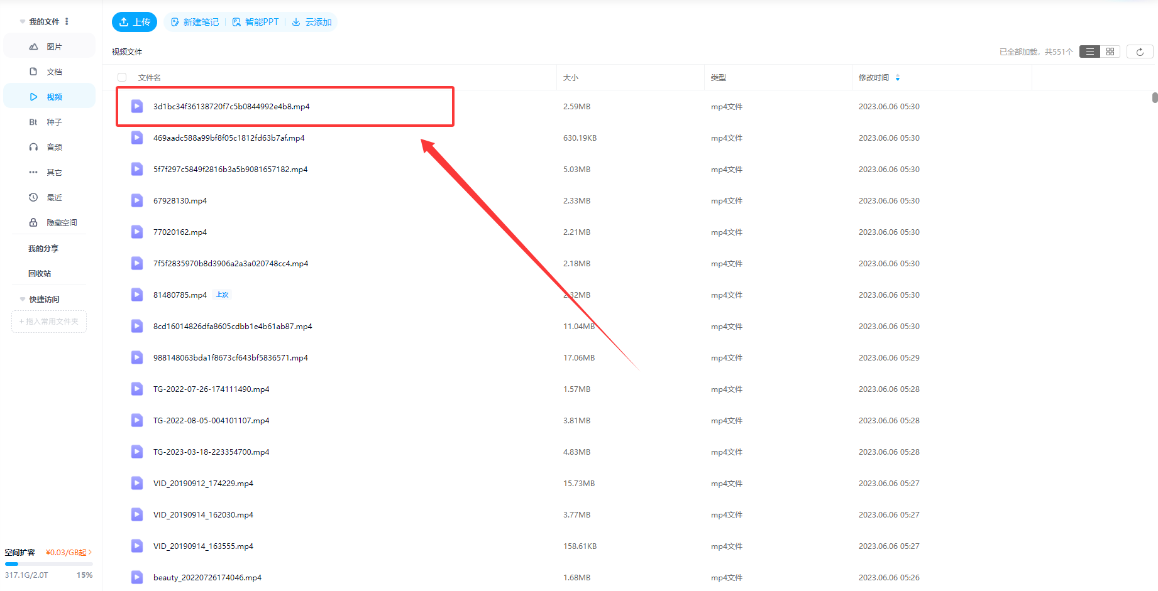
Task: Click video icon of 8cd16014826dfa8605cdbb1e4b61ab87.mp4
Action: (x=137, y=326)
